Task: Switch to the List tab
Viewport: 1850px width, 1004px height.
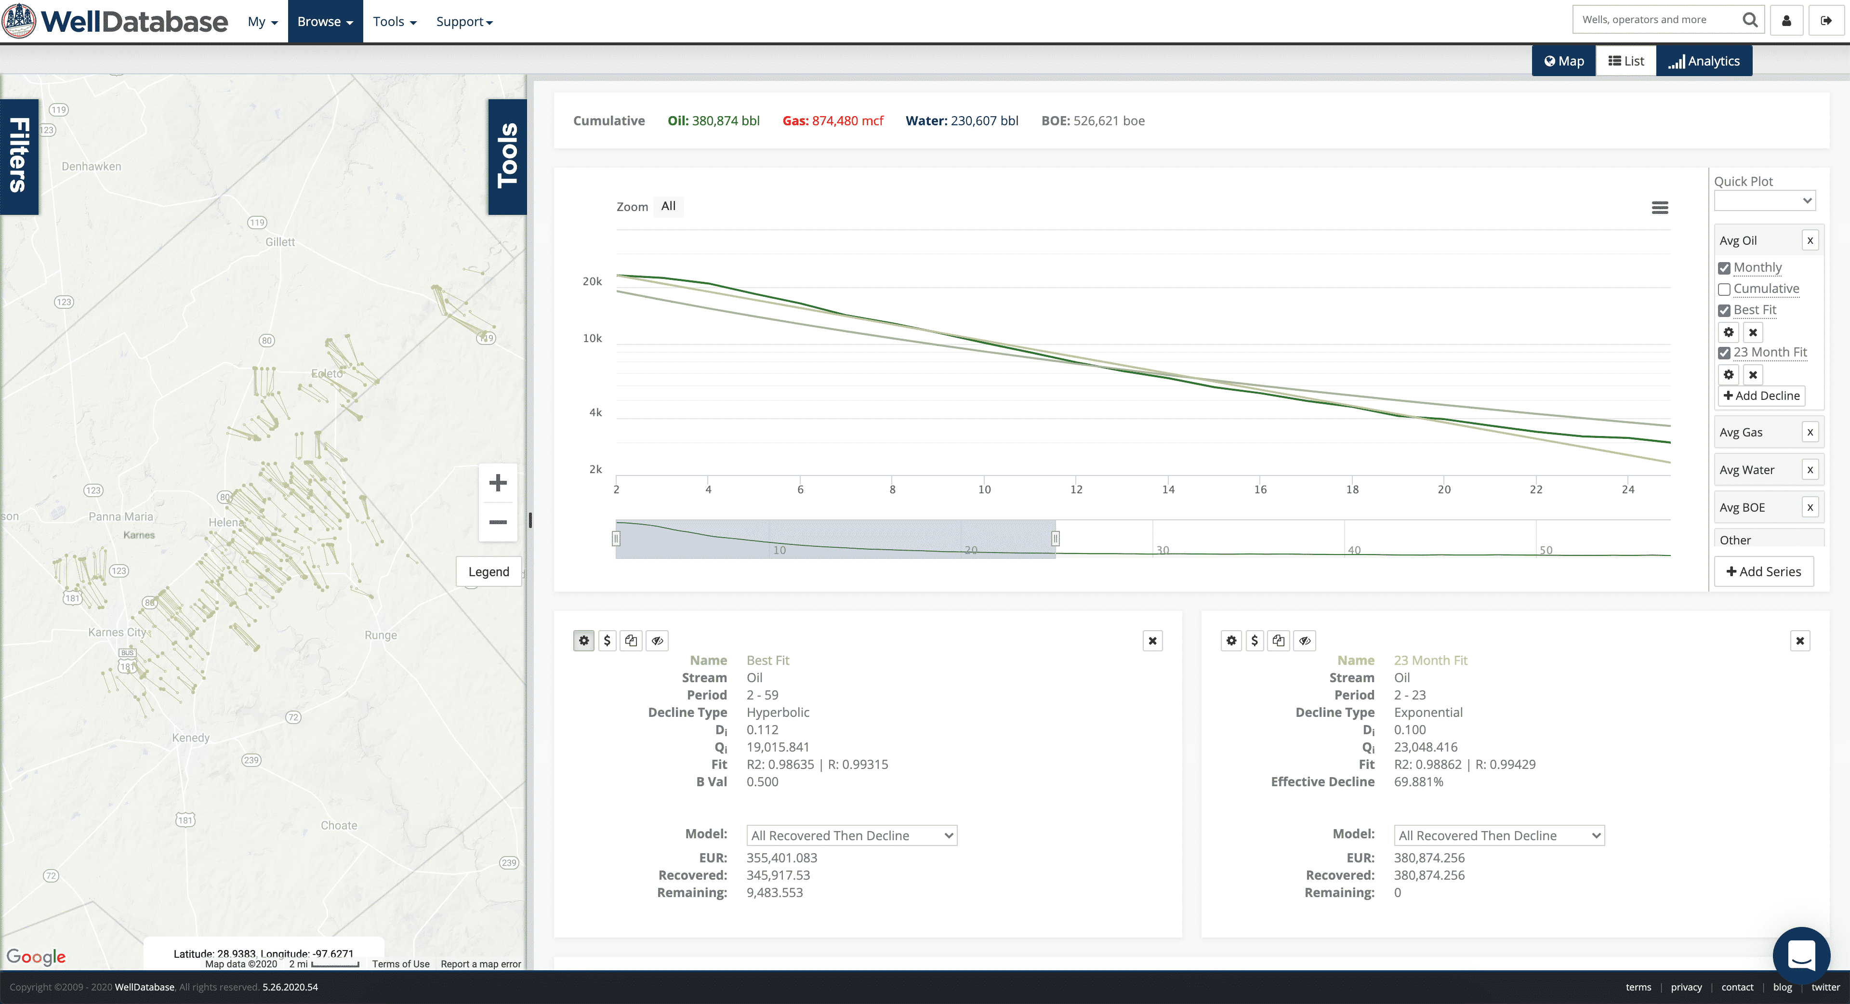Action: click(x=1626, y=61)
